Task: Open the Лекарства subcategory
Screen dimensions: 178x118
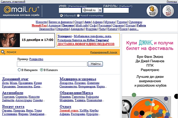Action: [66, 83]
